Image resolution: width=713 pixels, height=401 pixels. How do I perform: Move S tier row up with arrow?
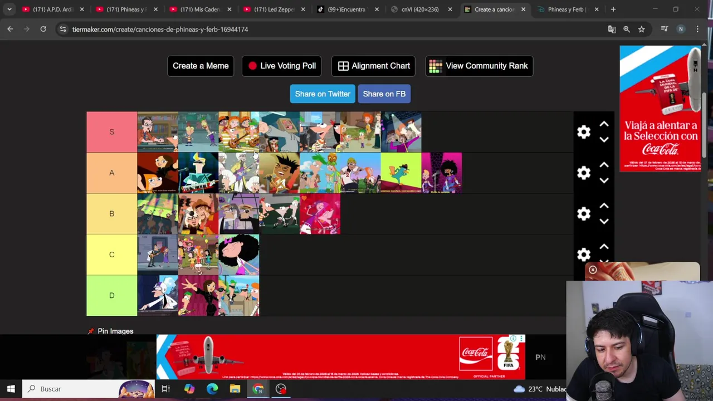coord(604,124)
